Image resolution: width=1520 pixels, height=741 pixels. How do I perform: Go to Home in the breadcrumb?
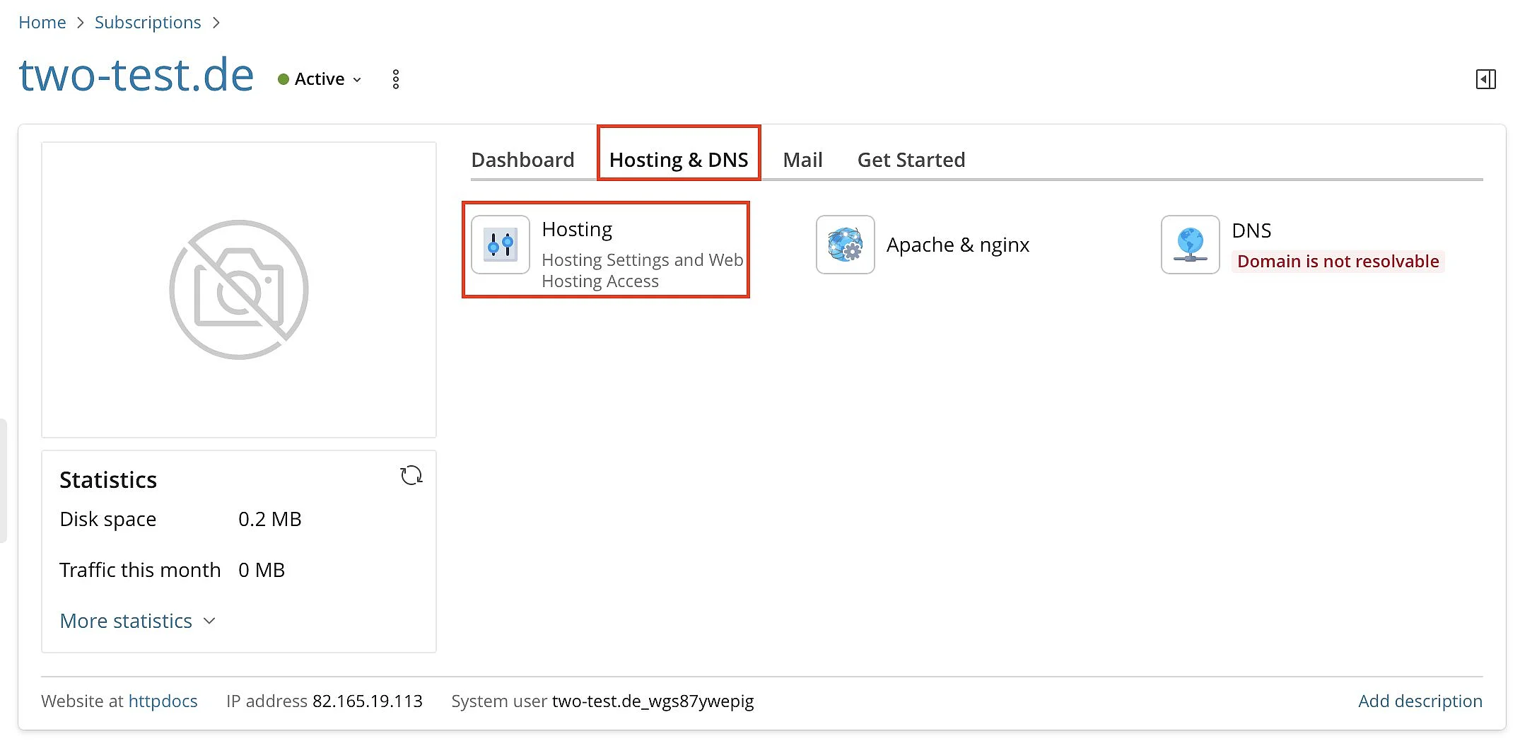(x=42, y=23)
